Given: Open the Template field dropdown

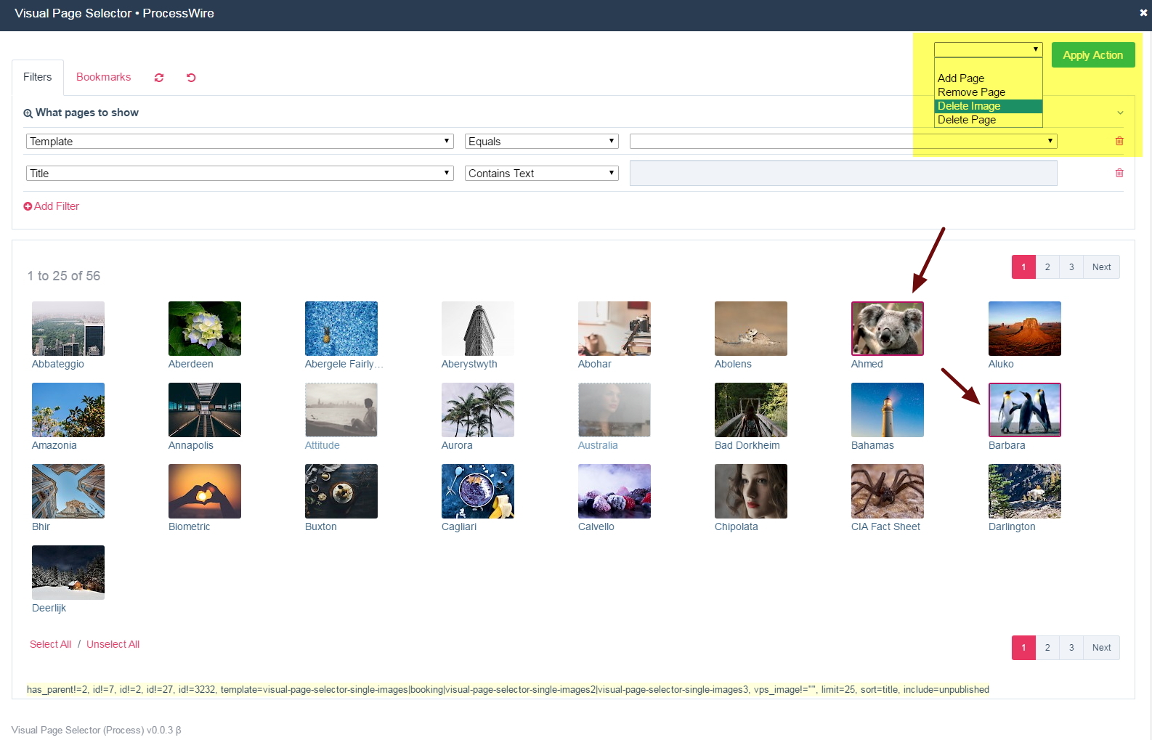Looking at the screenshot, I should click(240, 142).
